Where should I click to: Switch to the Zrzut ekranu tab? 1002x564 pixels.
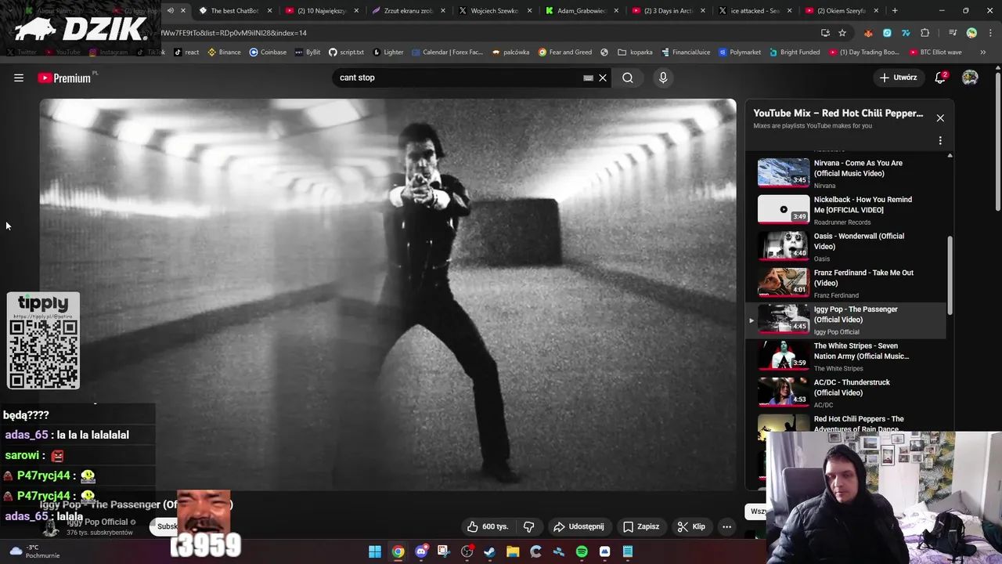pos(408,11)
